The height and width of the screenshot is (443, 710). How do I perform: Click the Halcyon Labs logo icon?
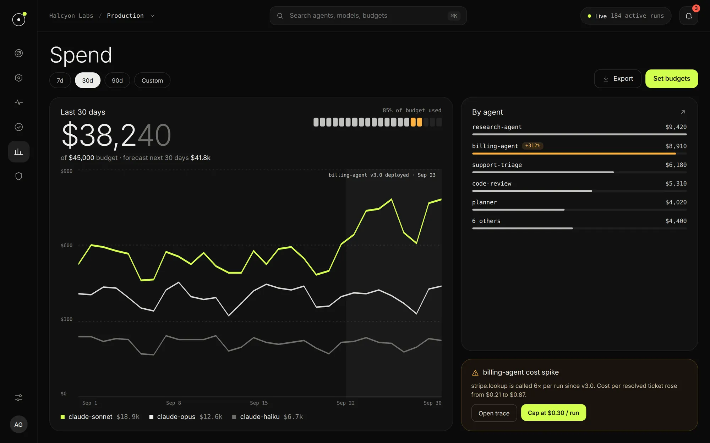click(x=19, y=19)
